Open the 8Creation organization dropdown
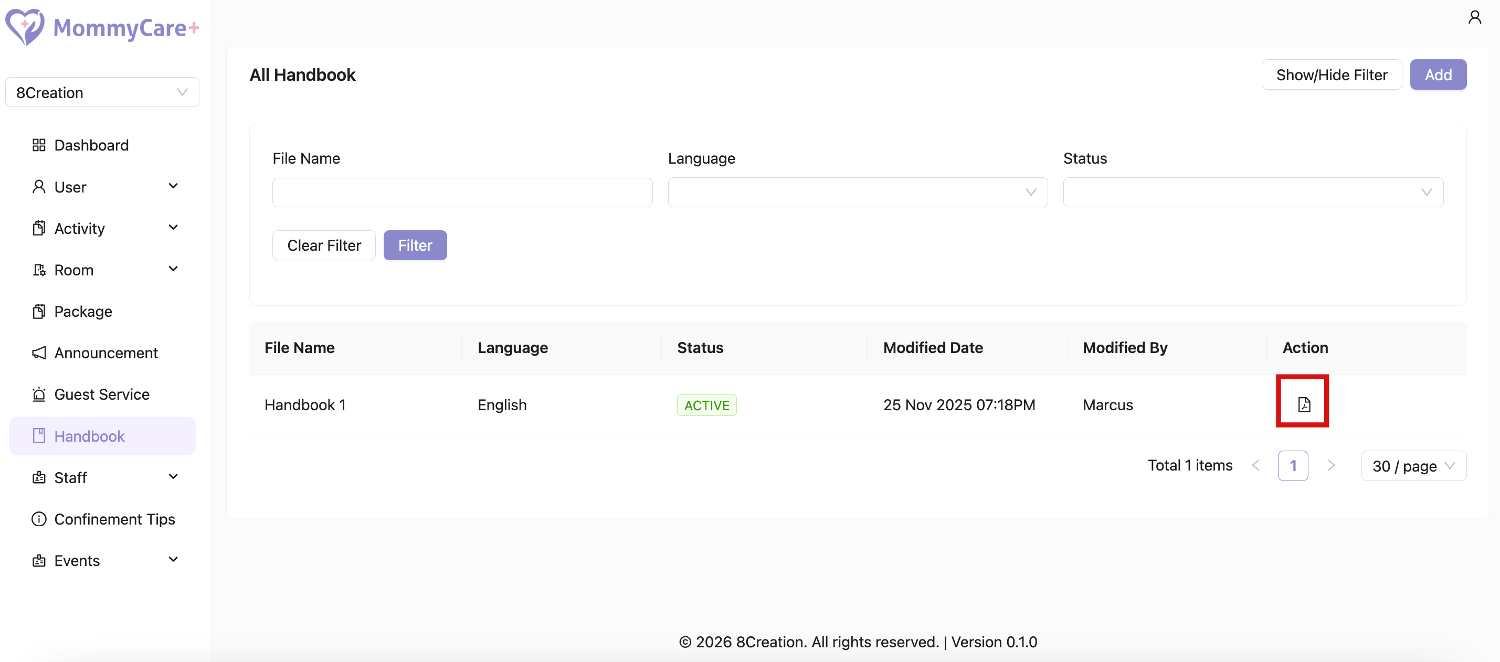This screenshot has height=662, width=1500. point(102,92)
